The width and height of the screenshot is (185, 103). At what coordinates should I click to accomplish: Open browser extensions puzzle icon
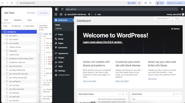[x=150, y=3]
